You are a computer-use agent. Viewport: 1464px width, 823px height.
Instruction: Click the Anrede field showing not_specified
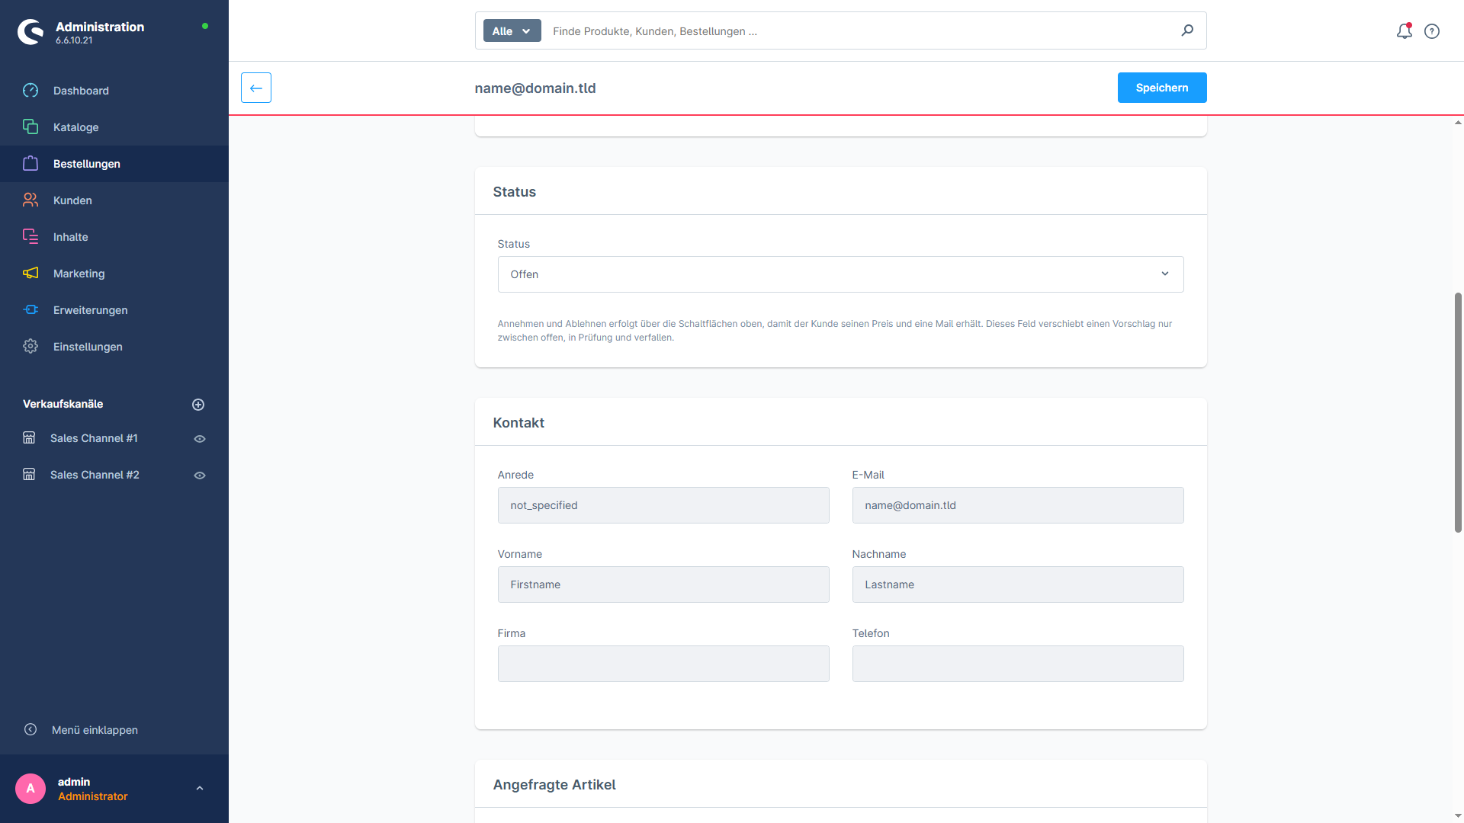[x=663, y=505]
